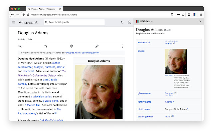Open 'a television series' link
213x133 pixels.
(x=41, y=97)
